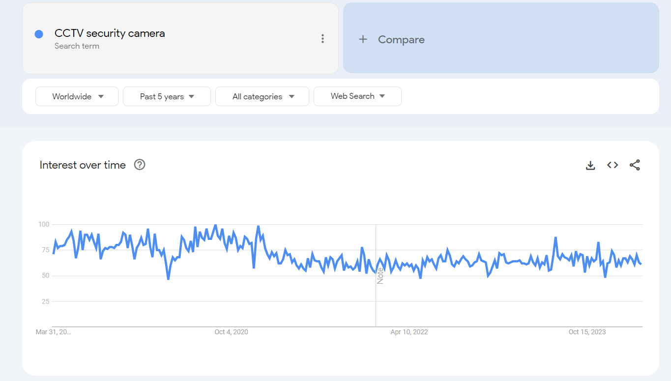Image resolution: width=671 pixels, height=381 pixels.
Task: Click the share chart icon
Action: tap(635, 165)
